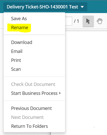
Task: Click the Next Document entry
Action: click(x=27, y=117)
